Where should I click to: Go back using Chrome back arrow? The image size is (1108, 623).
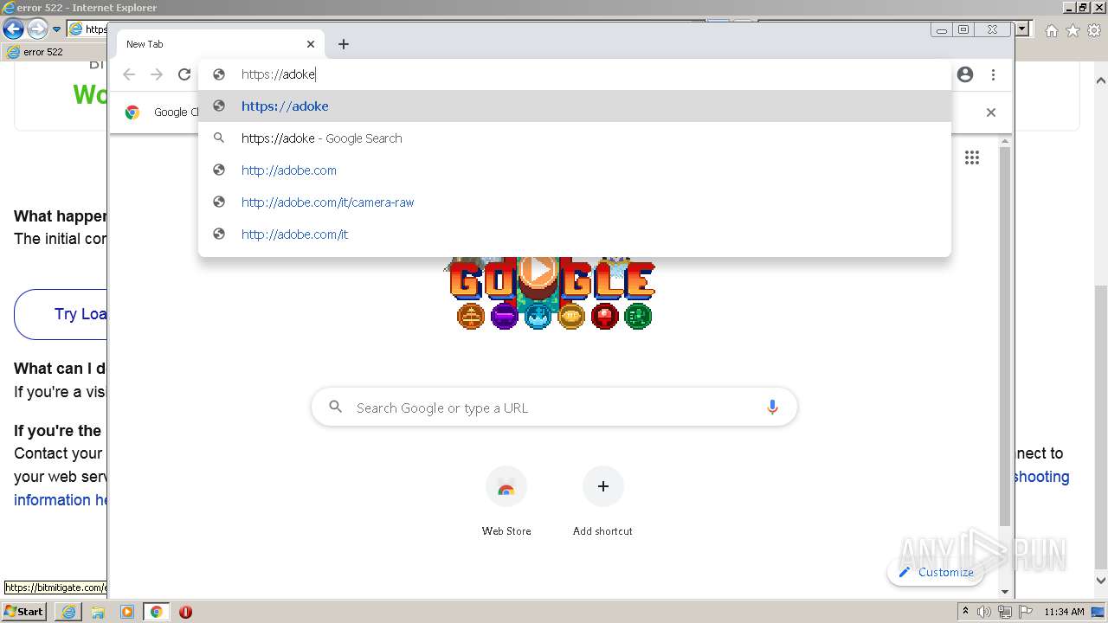pyautogui.click(x=129, y=74)
